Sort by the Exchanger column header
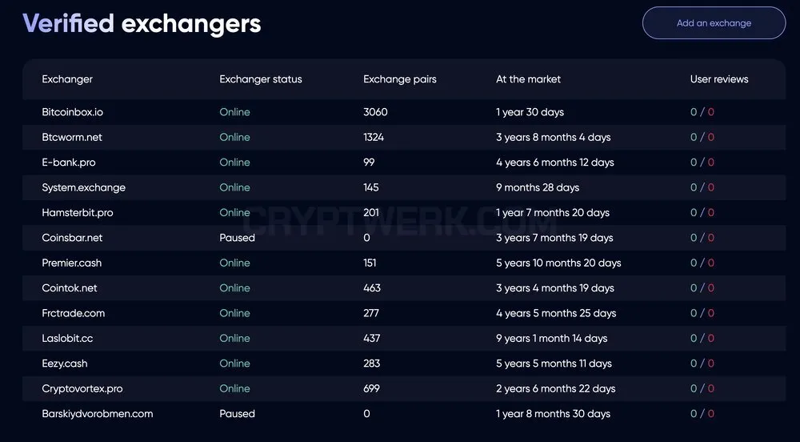 (x=67, y=79)
